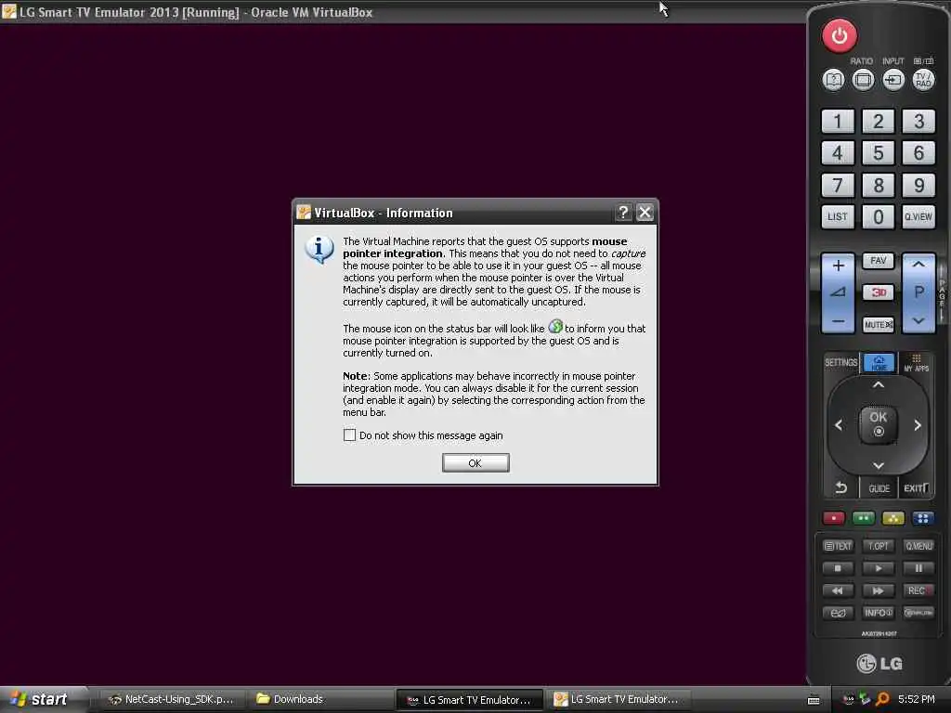
Task: Click the INPUT source button on remote
Action: coord(892,80)
